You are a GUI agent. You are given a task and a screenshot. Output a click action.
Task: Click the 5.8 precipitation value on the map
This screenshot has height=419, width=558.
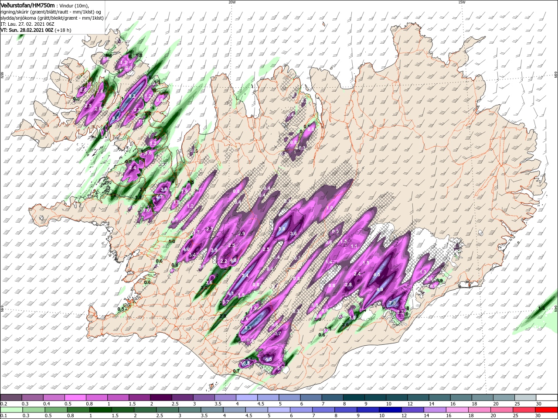[x=282, y=229]
